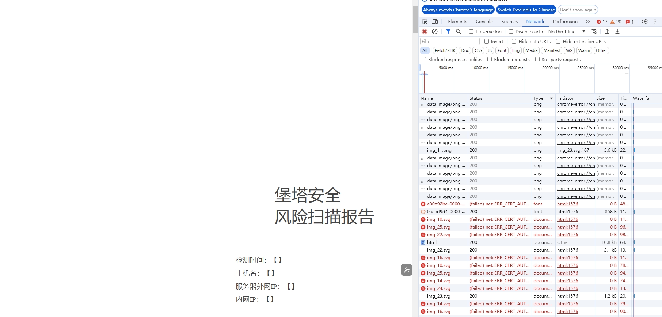Check Blocked response cookies
This screenshot has width=662, height=317.
pyautogui.click(x=424, y=59)
